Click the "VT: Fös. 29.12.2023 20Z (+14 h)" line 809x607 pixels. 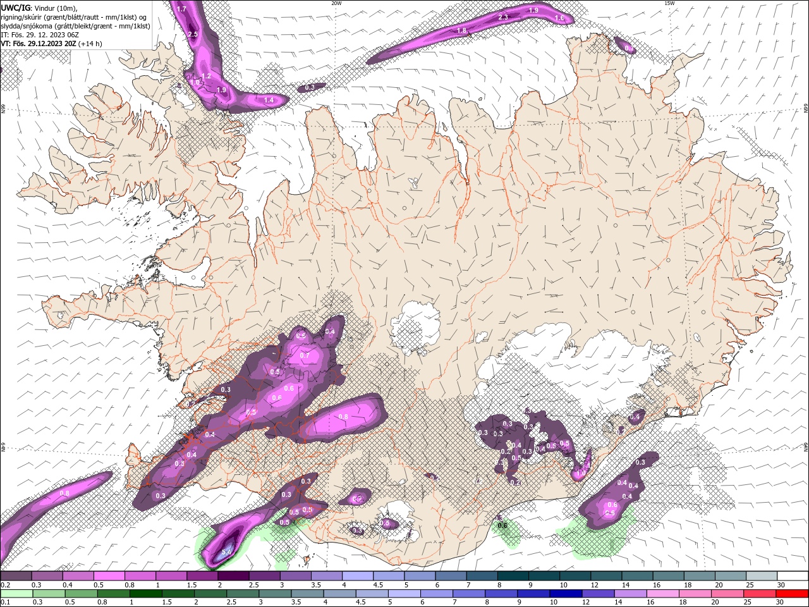51,44
